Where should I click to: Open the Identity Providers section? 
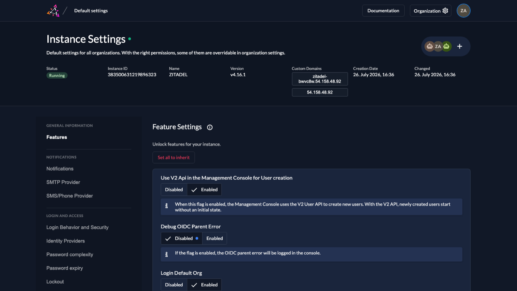[x=66, y=241]
